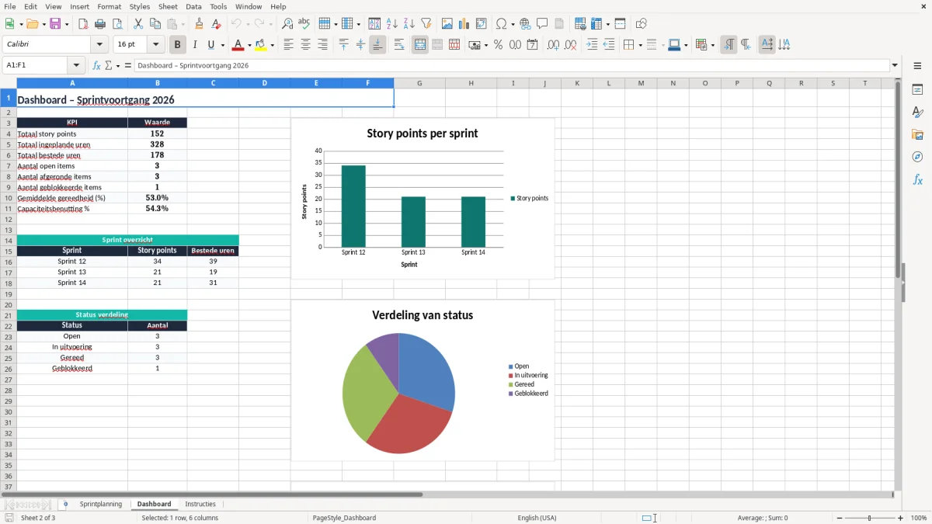Toggle align bottom vertical alignment
Viewport: 932px width, 524px height.
coord(377,45)
